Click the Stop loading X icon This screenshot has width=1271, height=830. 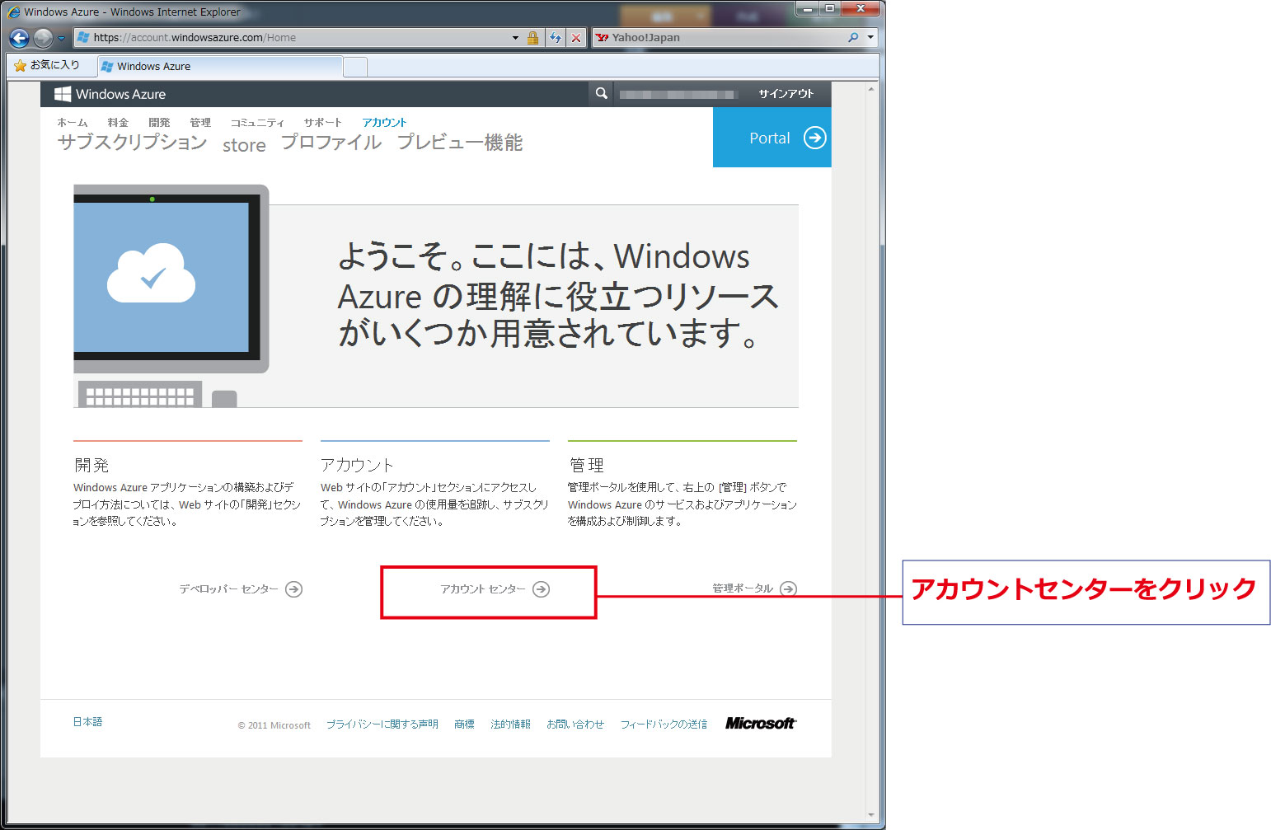[x=576, y=38]
